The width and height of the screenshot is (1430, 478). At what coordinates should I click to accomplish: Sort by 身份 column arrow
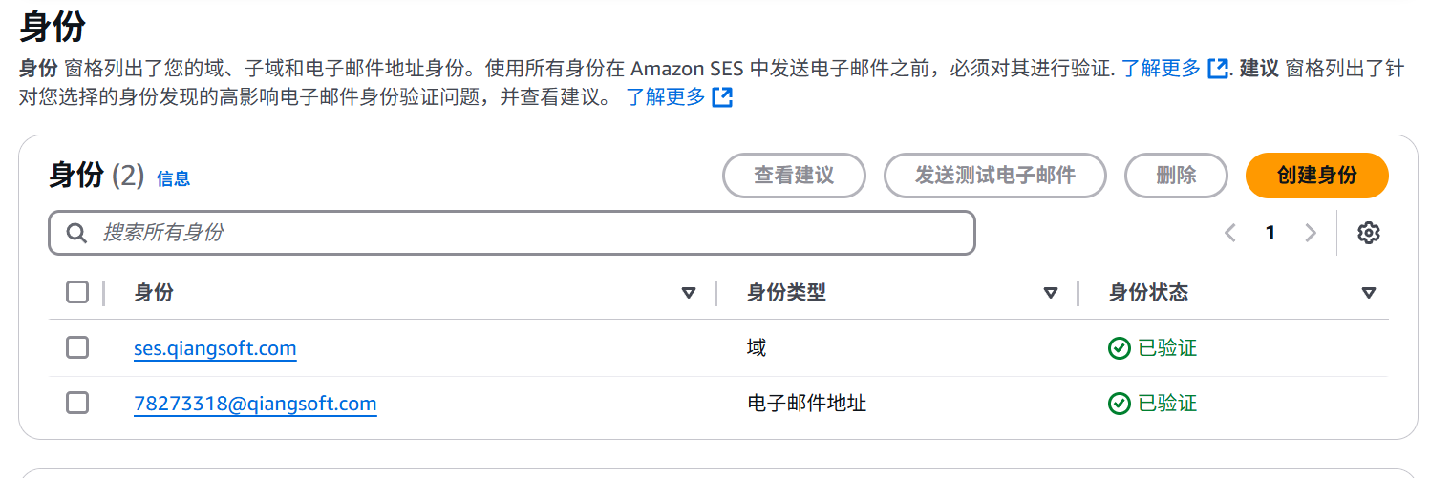[689, 293]
